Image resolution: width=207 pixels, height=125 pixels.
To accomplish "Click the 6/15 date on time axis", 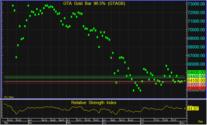I will [122, 120].
